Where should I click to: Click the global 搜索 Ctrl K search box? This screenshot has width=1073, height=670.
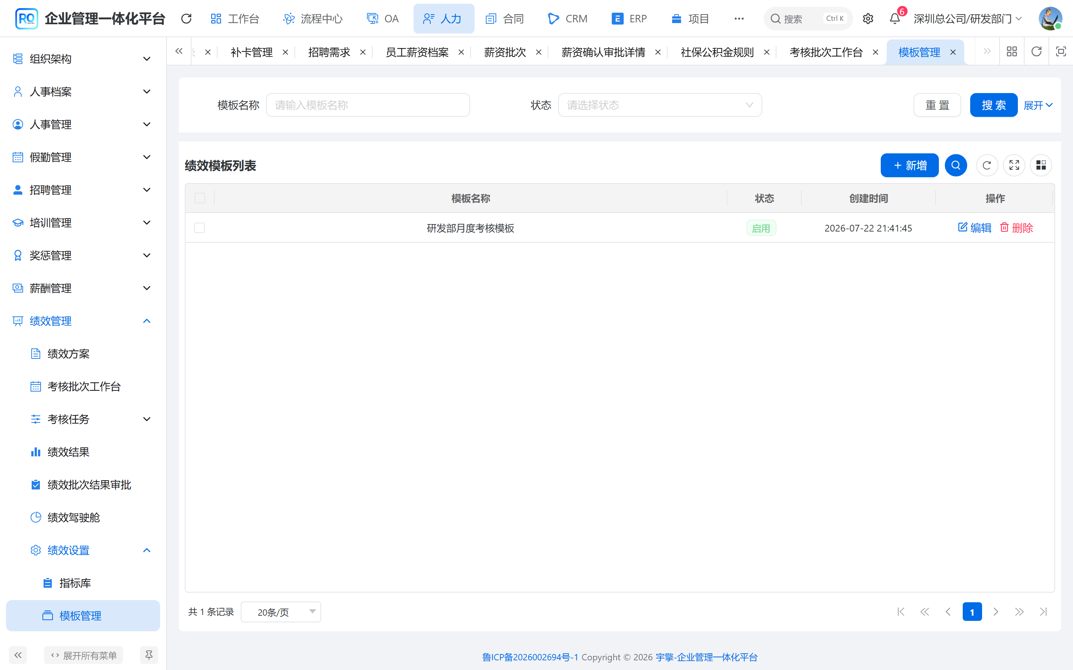(x=808, y=19)
